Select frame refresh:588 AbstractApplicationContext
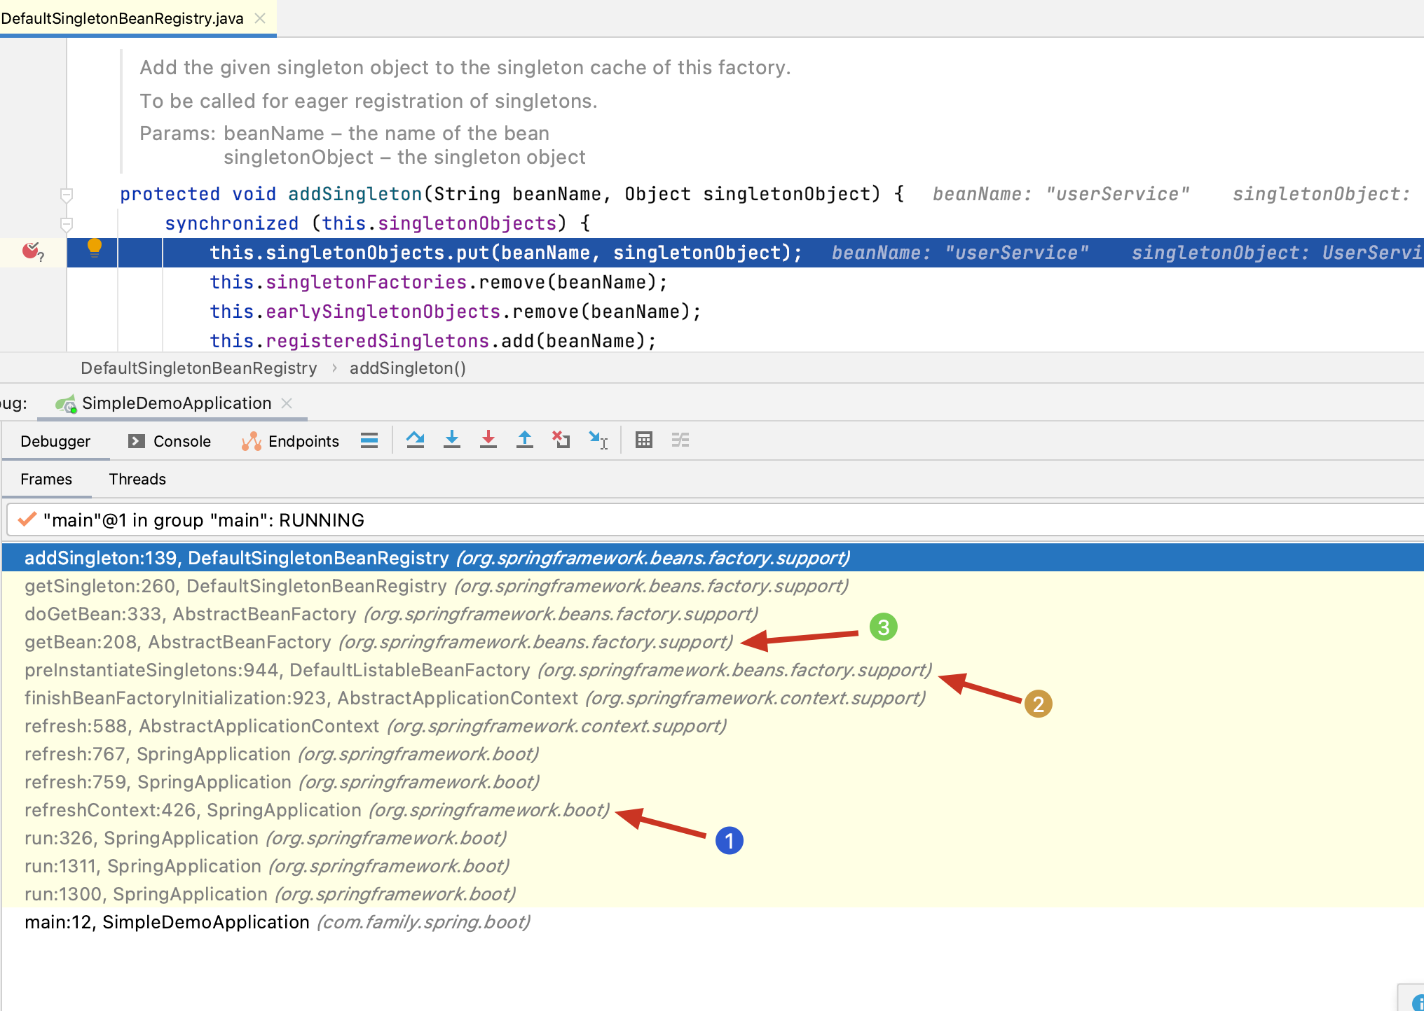 pos(713,726)
